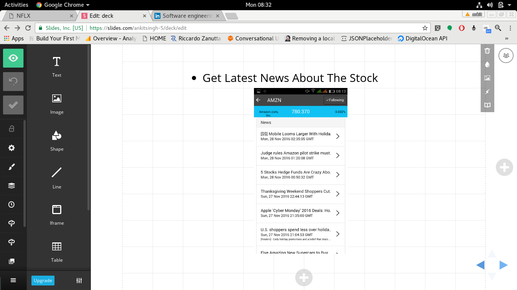Open the slide arrange layers icon
Screen dimensions: 517x290
[12, 185]
